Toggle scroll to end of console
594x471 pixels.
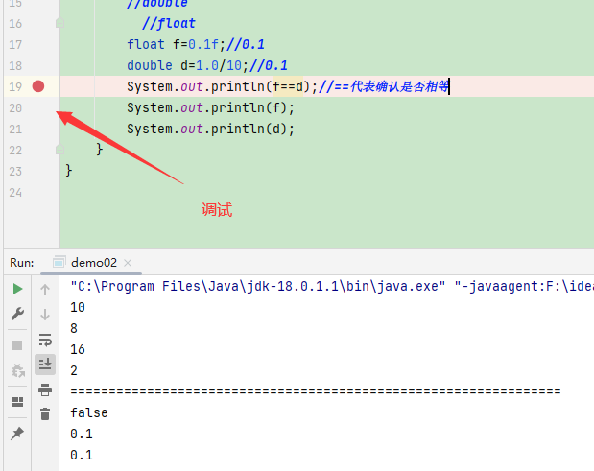45,365
